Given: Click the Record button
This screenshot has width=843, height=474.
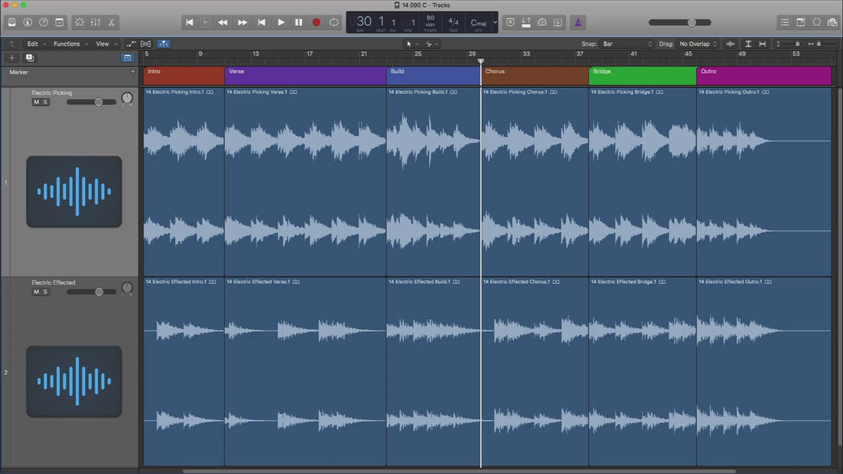Looking at the screenshot, I should 316,22.
